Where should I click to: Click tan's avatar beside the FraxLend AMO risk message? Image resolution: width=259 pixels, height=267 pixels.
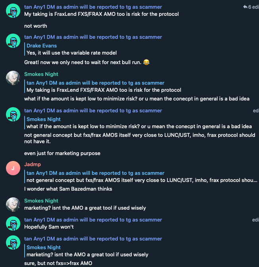13,11
